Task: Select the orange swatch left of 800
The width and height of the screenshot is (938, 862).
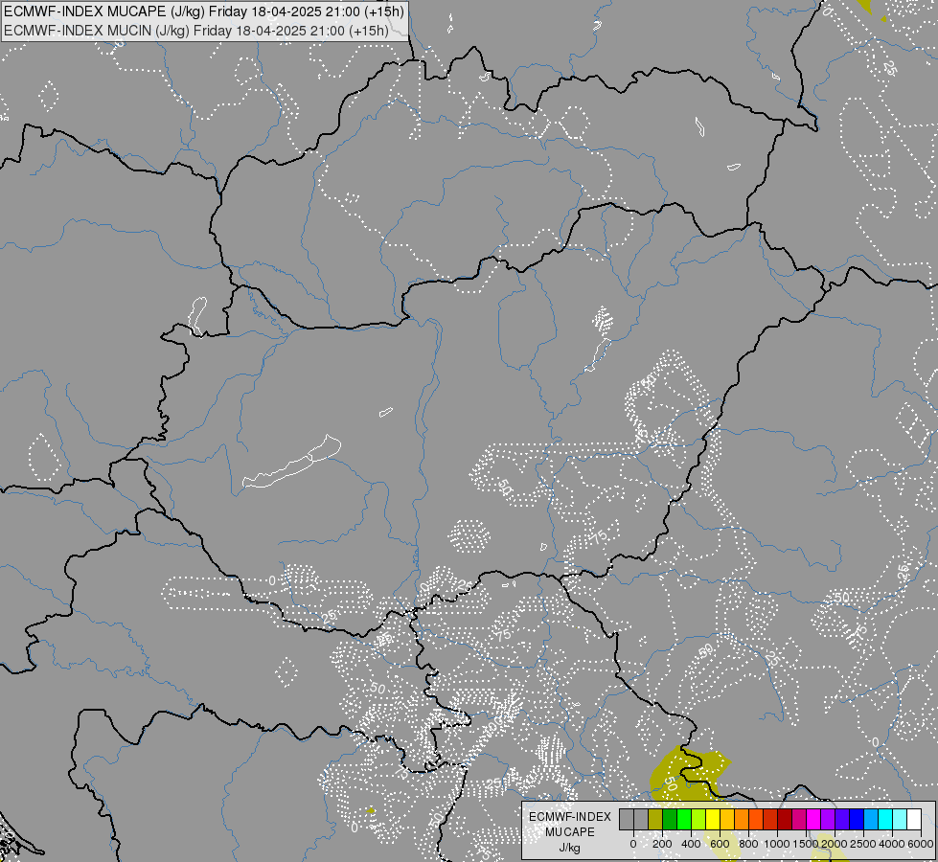Action: (x=742, y=819)
